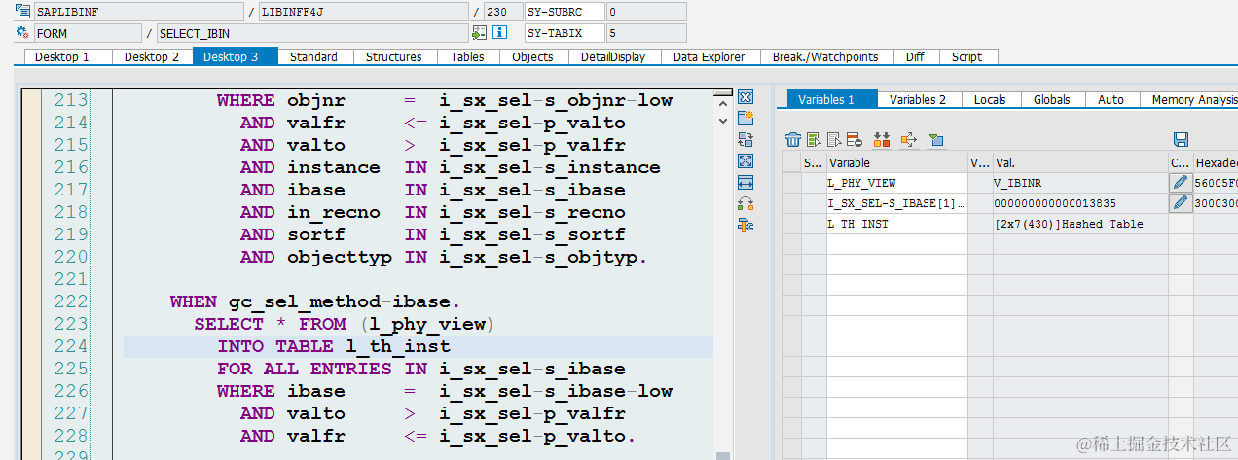Click the pencil edit icon for L_PHY_VIEW
1238x460 pixels.
pos(1181,182)
